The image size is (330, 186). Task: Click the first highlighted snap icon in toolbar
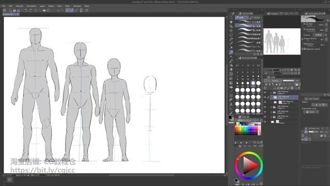click(68, 10)
